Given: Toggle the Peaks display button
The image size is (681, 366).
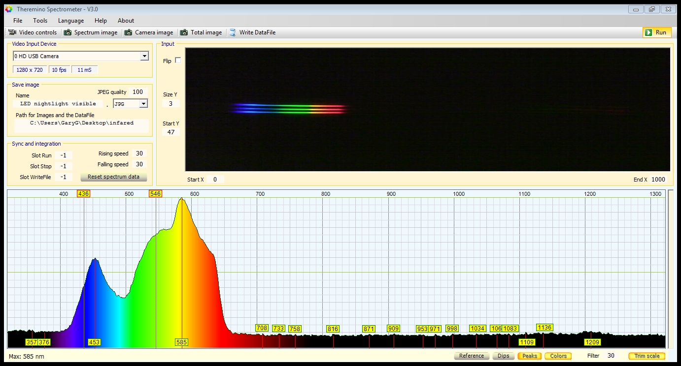Looking at the screenshot, I should click(x=529, y=356).
